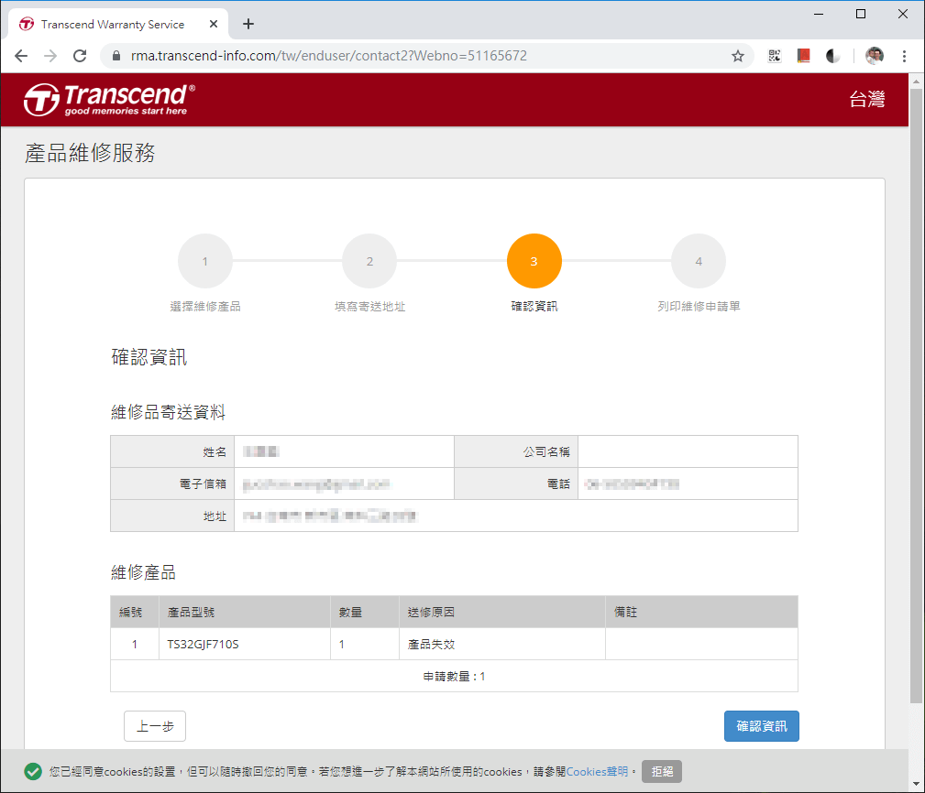Click step 1 選擇維修產品 circle
Viewport: 925px width, 793px height.
204,260
